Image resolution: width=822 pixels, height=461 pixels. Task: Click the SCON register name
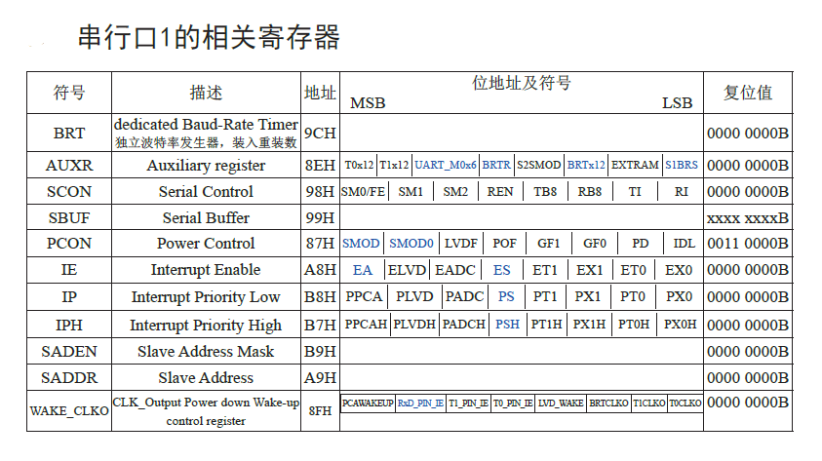tap(68, 192)
